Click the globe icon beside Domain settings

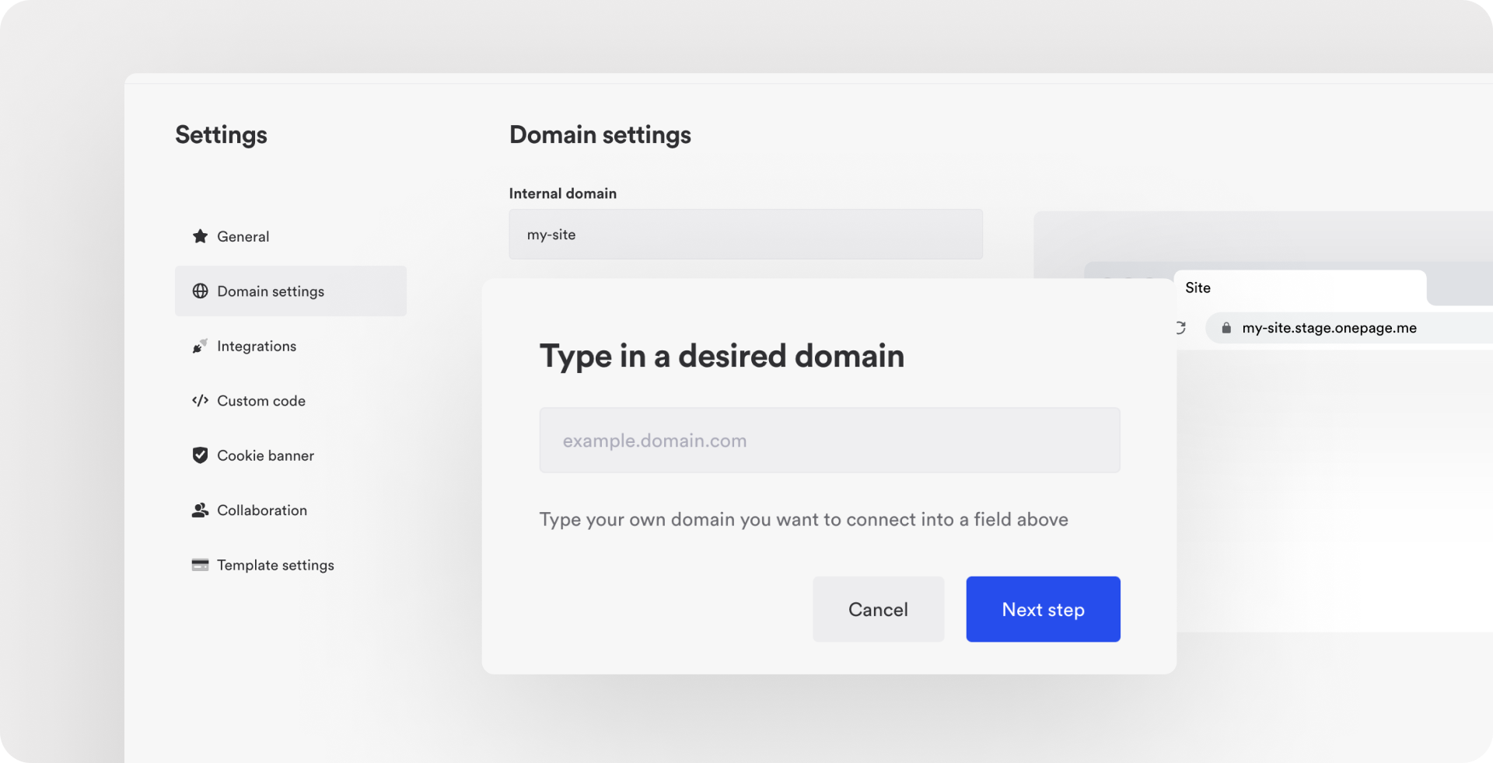point(200,291)
